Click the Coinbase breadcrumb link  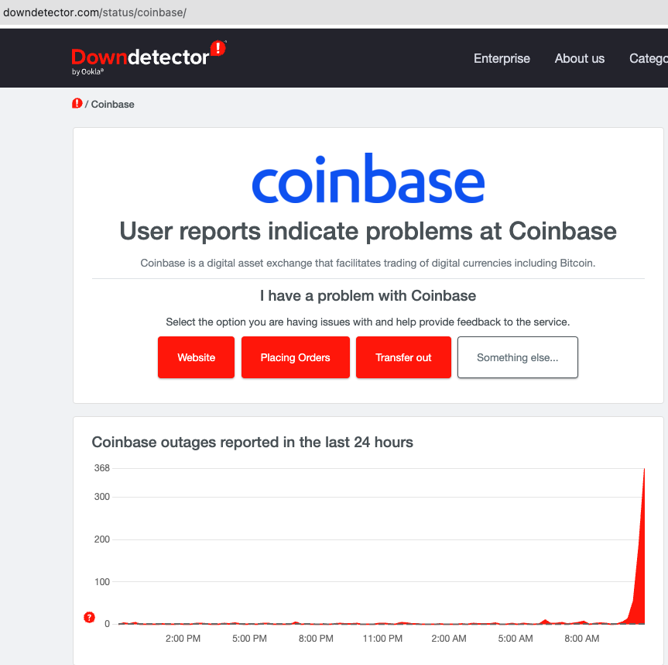tap(112, 105)
